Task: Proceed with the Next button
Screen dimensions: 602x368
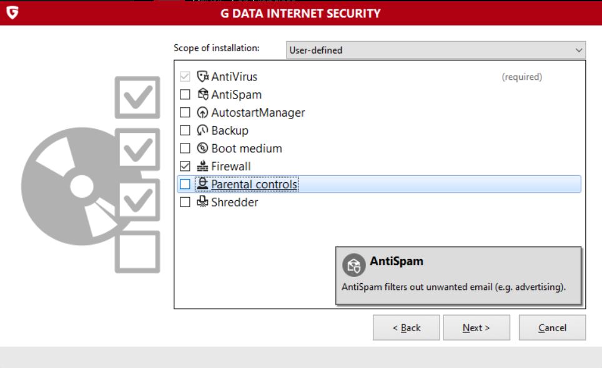Action: click(x=476, y=327)
